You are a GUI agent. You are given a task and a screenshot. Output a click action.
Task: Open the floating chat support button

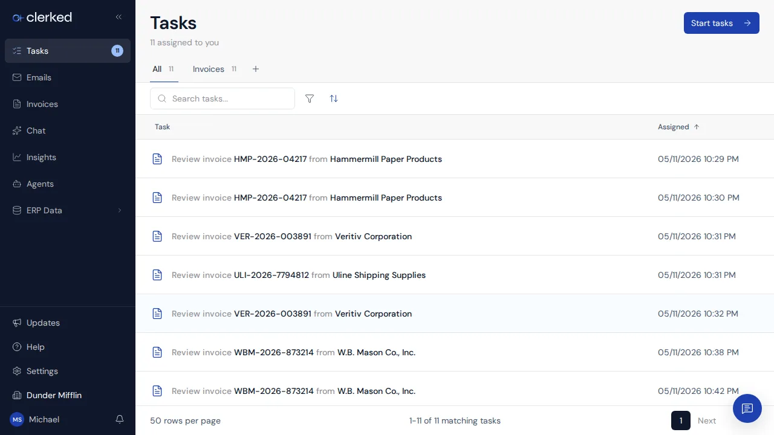tap(747, 408)
